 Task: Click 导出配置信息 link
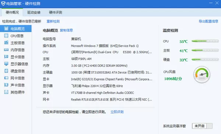(x=208, y=21)
